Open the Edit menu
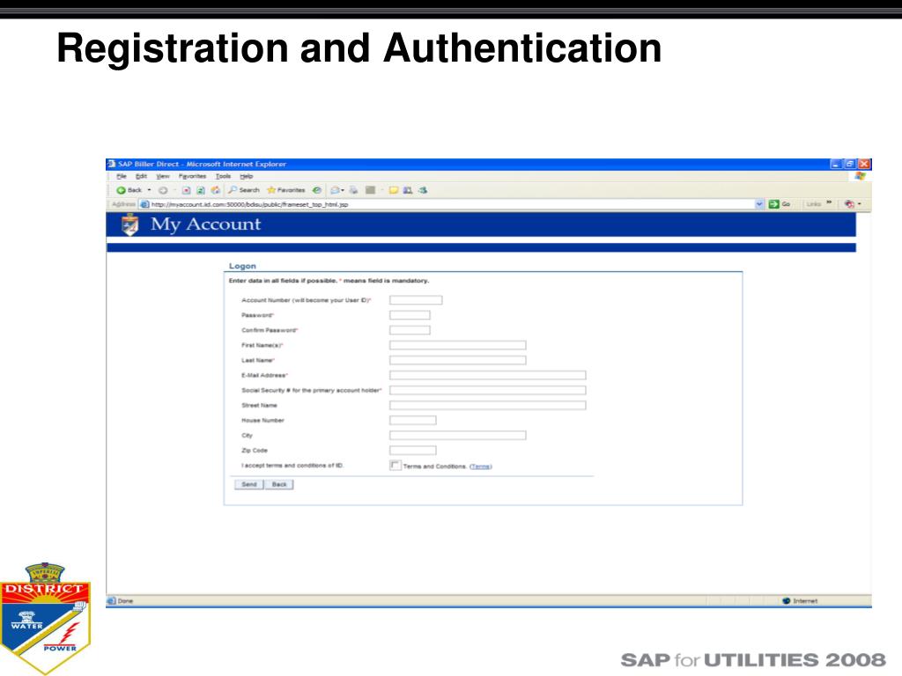This screenshot has width=902, height=676. pos(142,176)
